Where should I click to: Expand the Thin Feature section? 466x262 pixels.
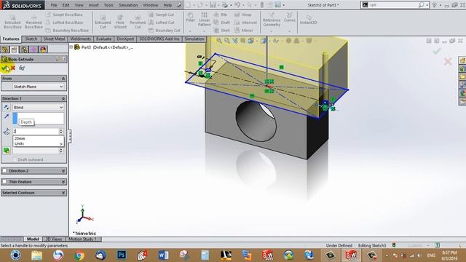(63, 181)
